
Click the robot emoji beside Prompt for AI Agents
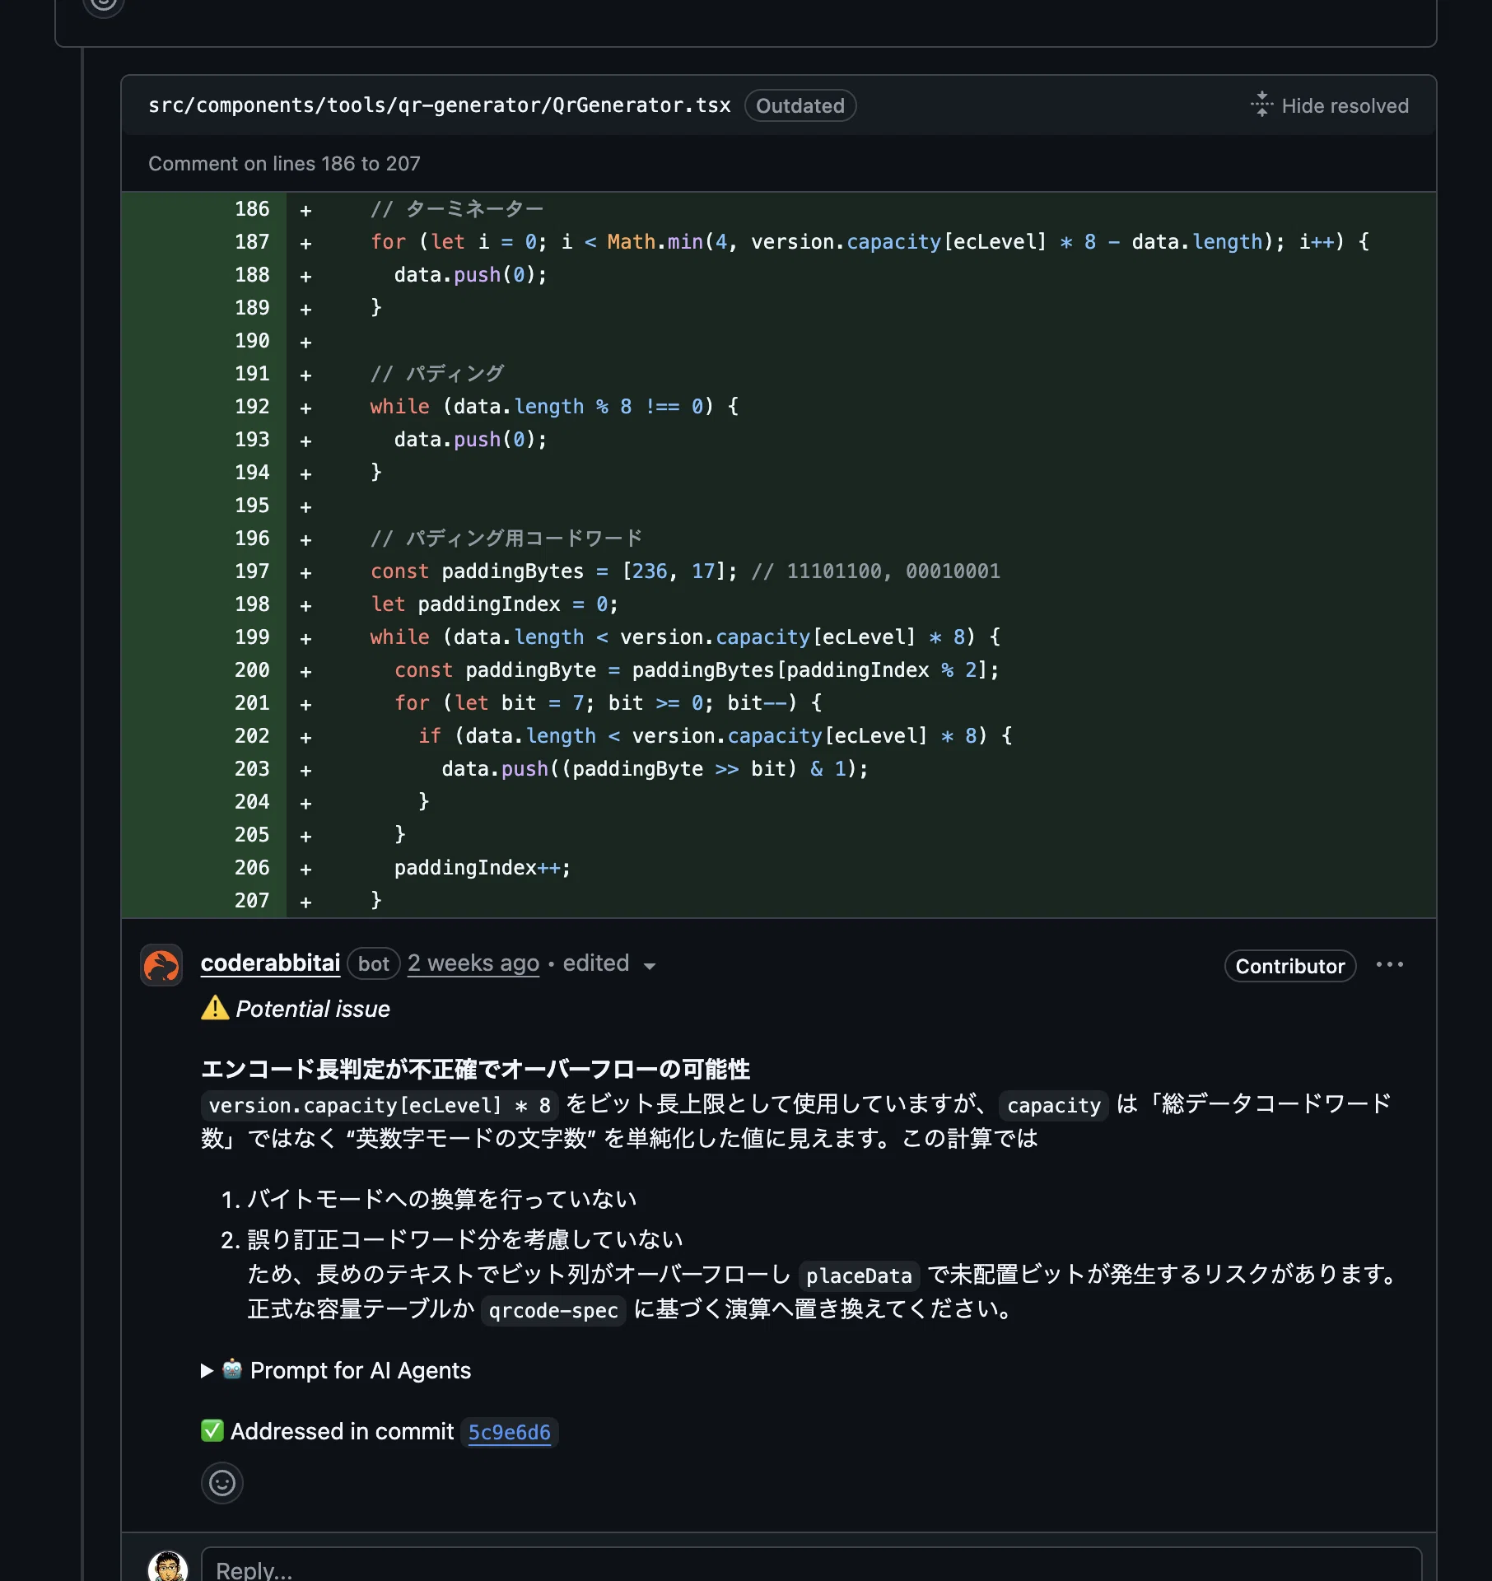coord(232,1369)
